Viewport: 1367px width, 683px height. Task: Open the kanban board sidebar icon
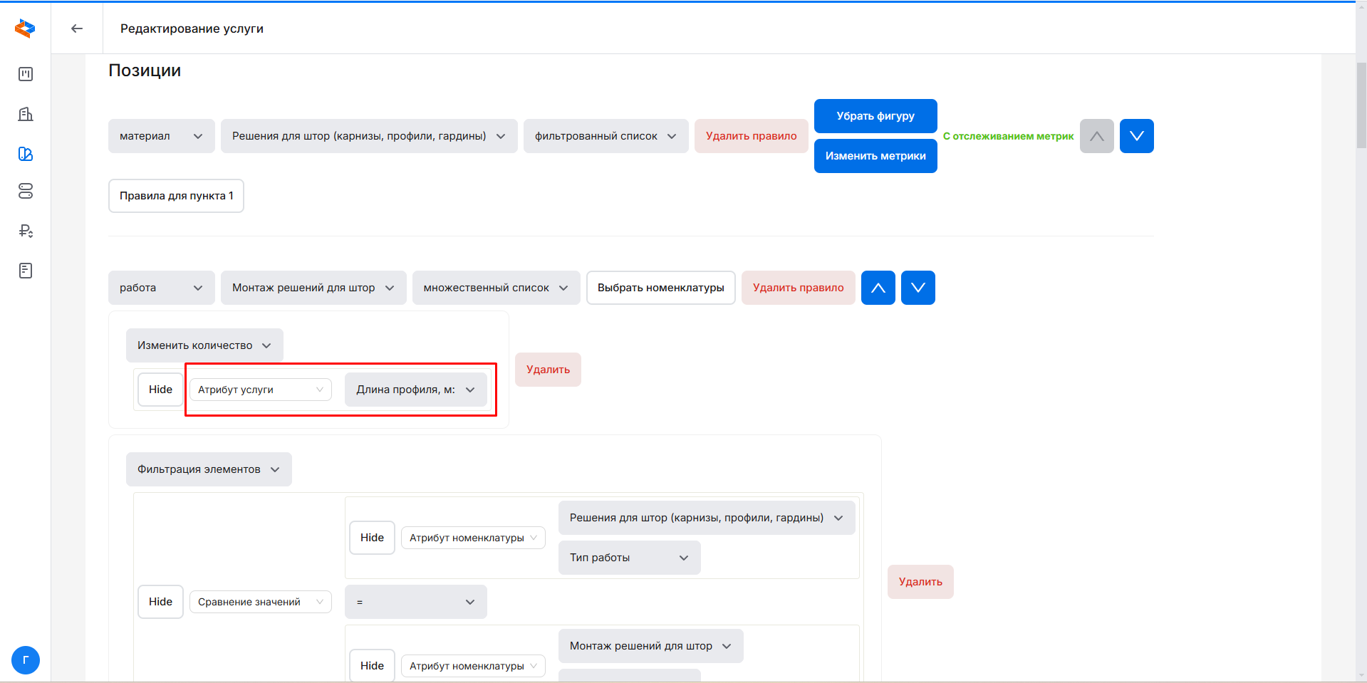pyautogui.click(x=26, y=74)
